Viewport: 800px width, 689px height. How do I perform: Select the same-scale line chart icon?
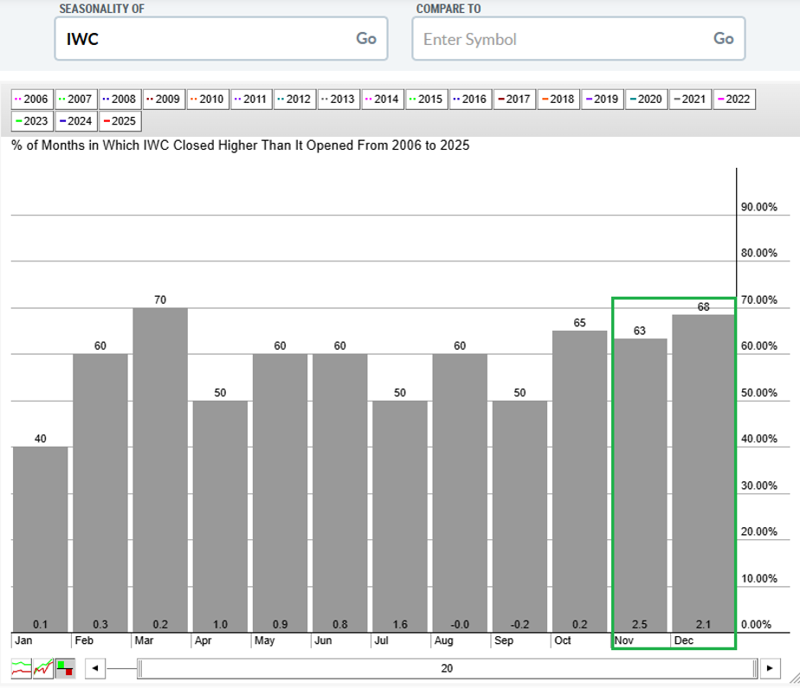(42, 668)
